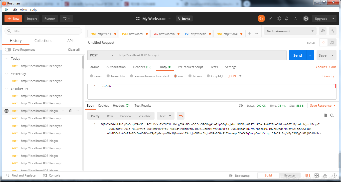341x182 pixels.
Task: Click the network globe icon
Action: (241, 106)
